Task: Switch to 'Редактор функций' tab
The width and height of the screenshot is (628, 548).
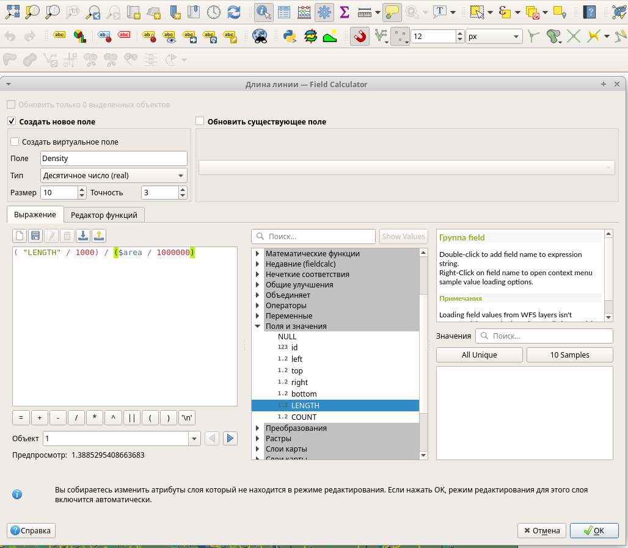Action: [x=104, y=215]
